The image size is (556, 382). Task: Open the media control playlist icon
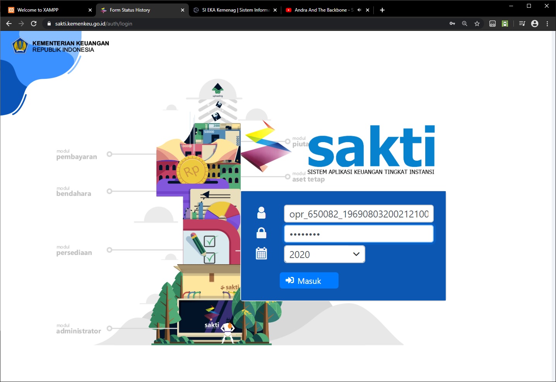(522, 24)
